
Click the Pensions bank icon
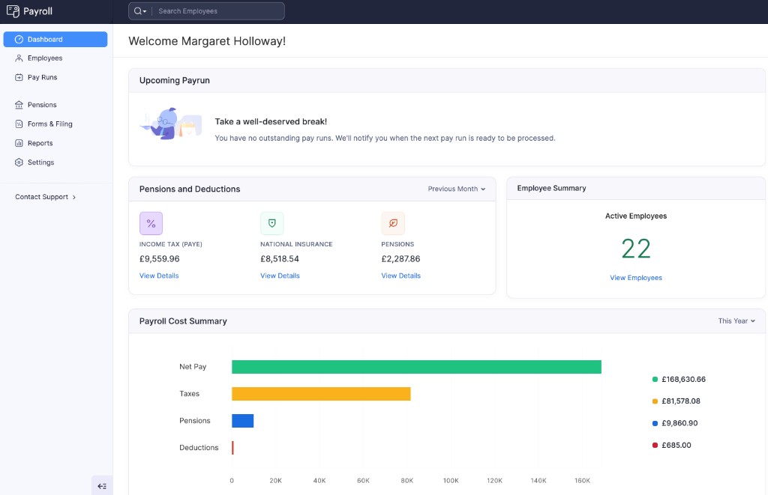(x=19, y=105)
